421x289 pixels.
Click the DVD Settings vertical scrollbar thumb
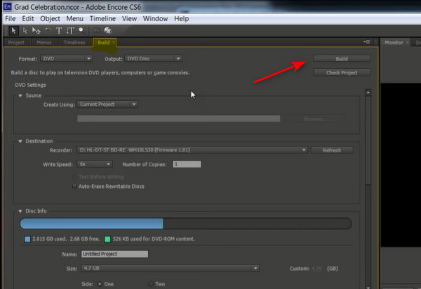coord(368,140)
